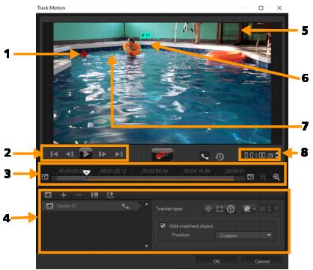Jump to the Home first frame
This screenshot has height=270, width=313.
54,154
